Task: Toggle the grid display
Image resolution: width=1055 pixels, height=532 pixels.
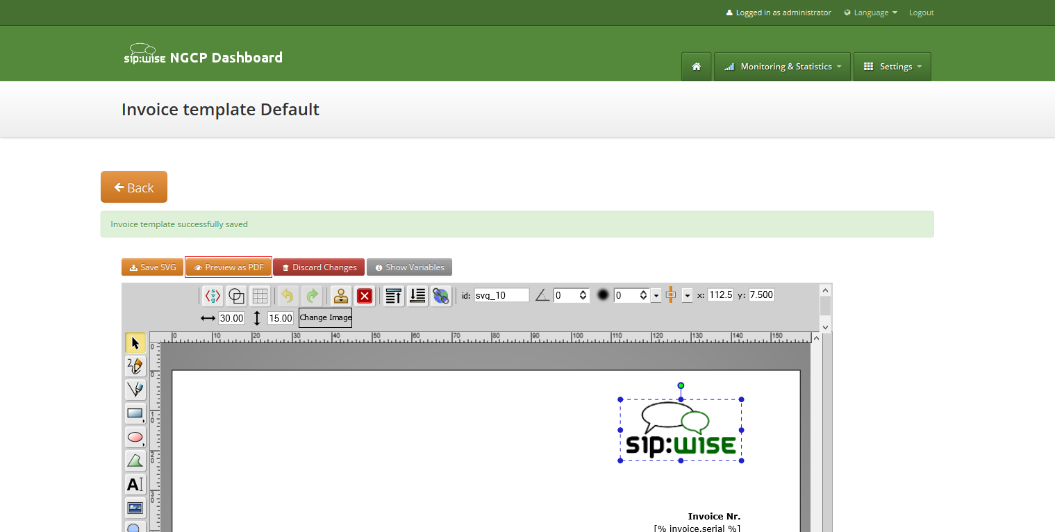Action: pyautogui.click(x=259, y=295)
